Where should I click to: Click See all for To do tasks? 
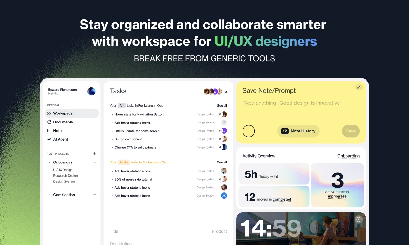tap(222, 162)
